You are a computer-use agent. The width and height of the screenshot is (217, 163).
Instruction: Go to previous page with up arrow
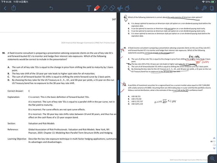[x=214, y=138]
